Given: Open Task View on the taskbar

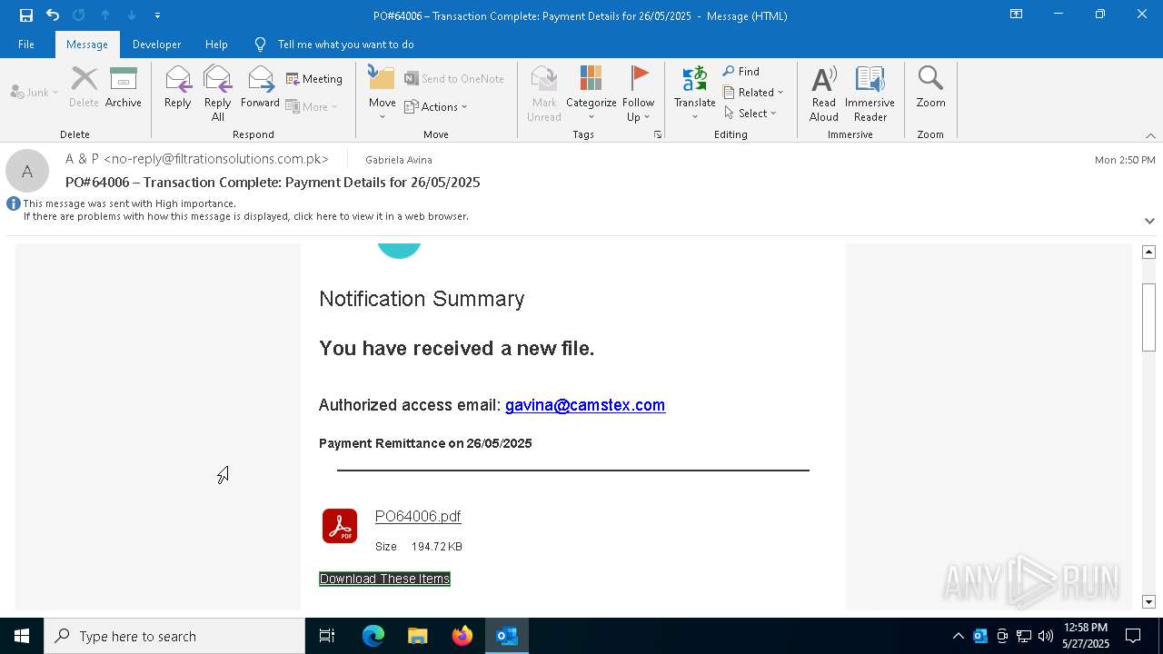Looking at the screenshot, I should 327,636.
